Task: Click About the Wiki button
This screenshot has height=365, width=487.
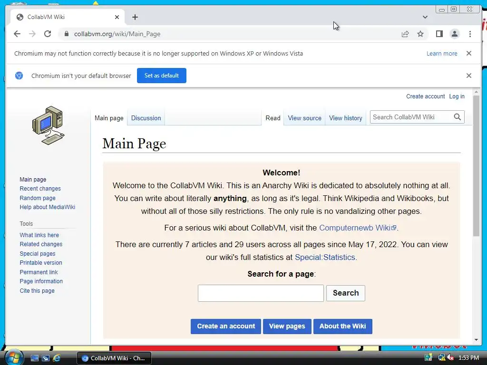Action: tap(342, 326)
